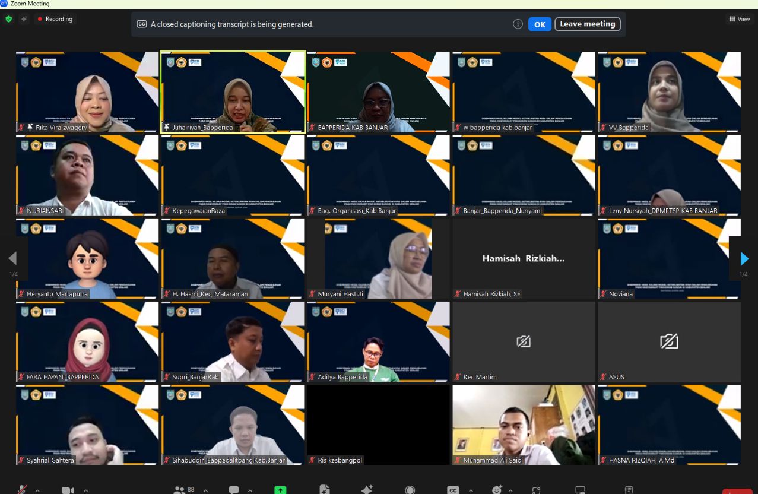Viewport: 758px width, 494px height.
Task: Open the reactions smiley icon
Action: 497,490
